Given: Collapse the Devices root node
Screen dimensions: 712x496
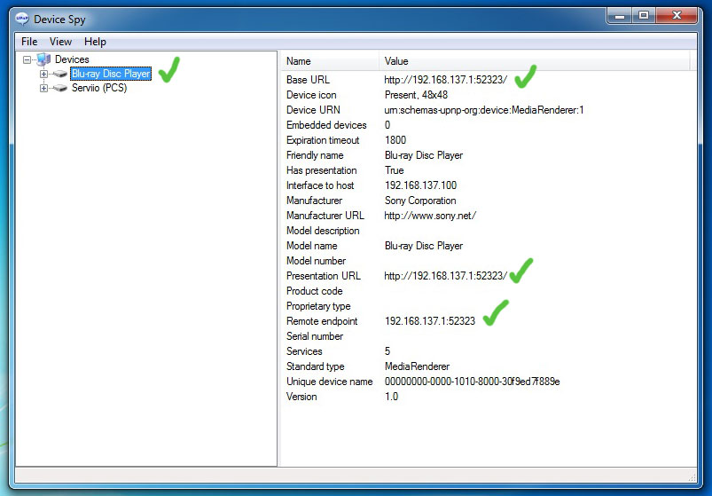Looking at the screenshot, I should tap(27, 60).
